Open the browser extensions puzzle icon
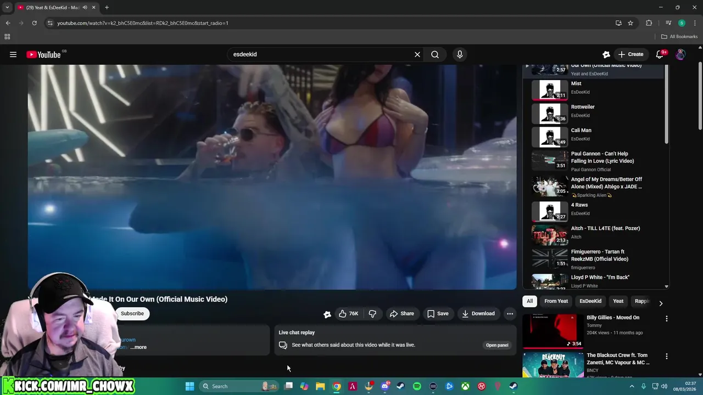 coord(649,23)
